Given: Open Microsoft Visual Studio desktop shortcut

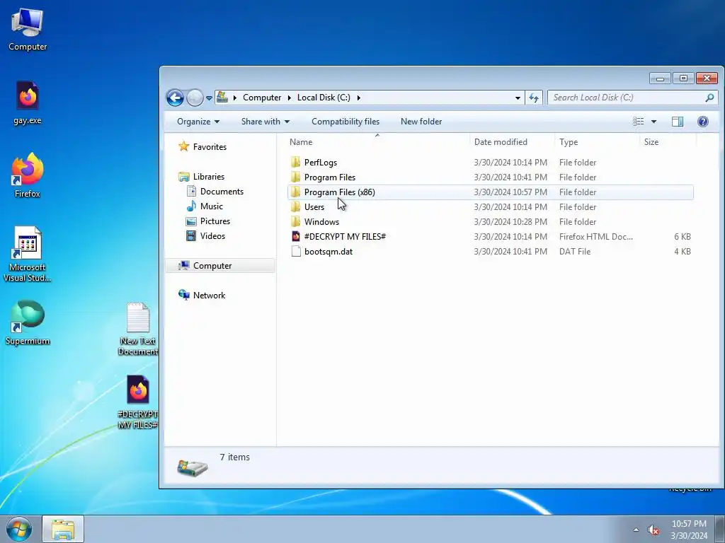Looking at the screenshot, I should tap(28, 254).
